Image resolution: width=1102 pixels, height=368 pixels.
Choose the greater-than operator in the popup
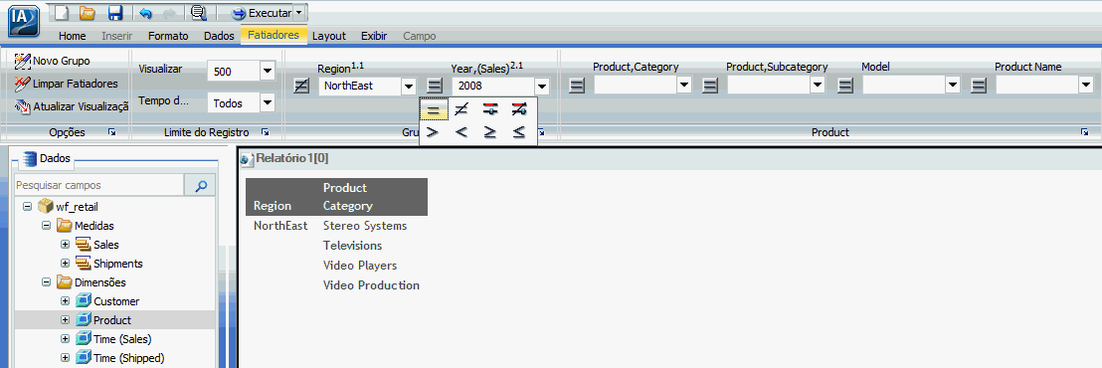coord(433,132)
